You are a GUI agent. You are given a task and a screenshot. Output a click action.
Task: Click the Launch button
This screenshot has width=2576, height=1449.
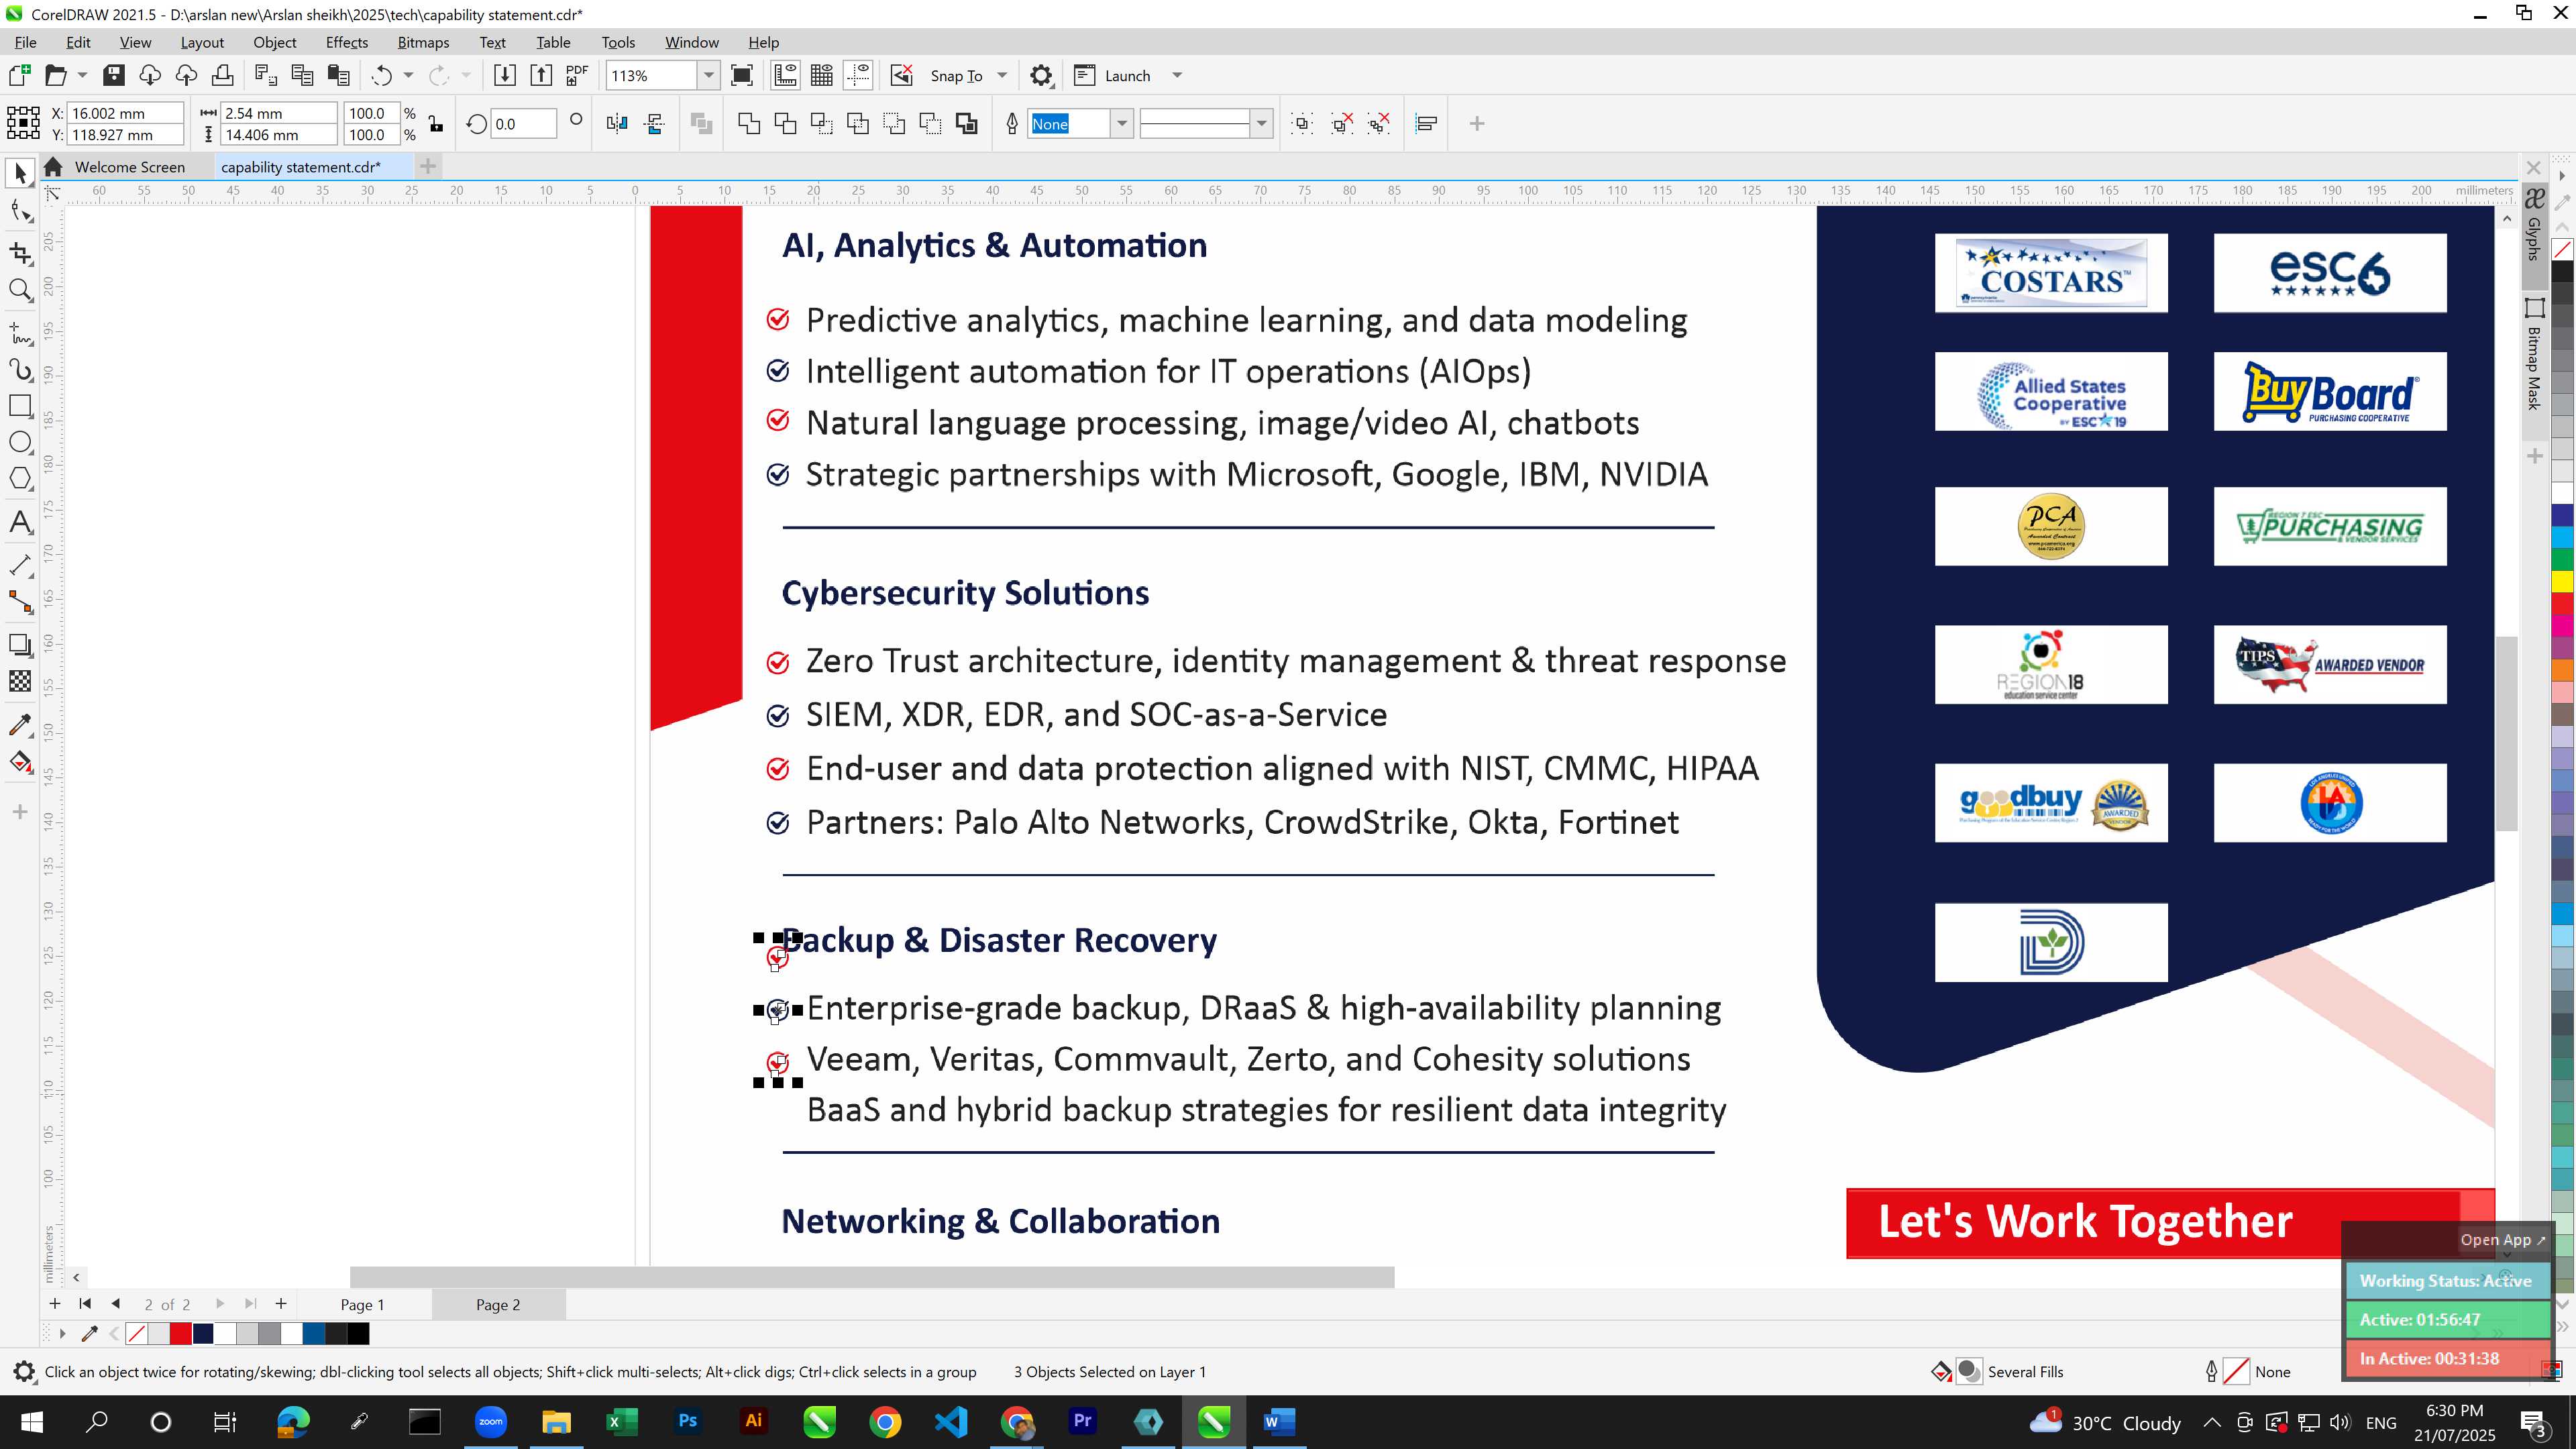tap(1113, 75)
